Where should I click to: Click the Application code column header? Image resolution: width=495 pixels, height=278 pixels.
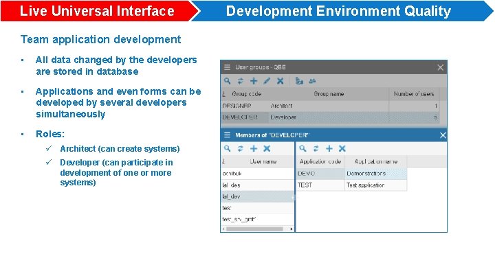(x=320, y=162)
